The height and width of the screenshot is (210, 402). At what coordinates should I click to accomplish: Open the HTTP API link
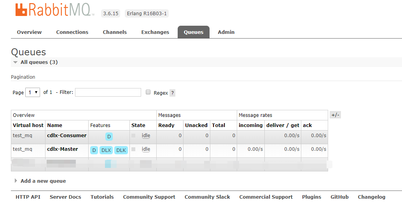28,197
